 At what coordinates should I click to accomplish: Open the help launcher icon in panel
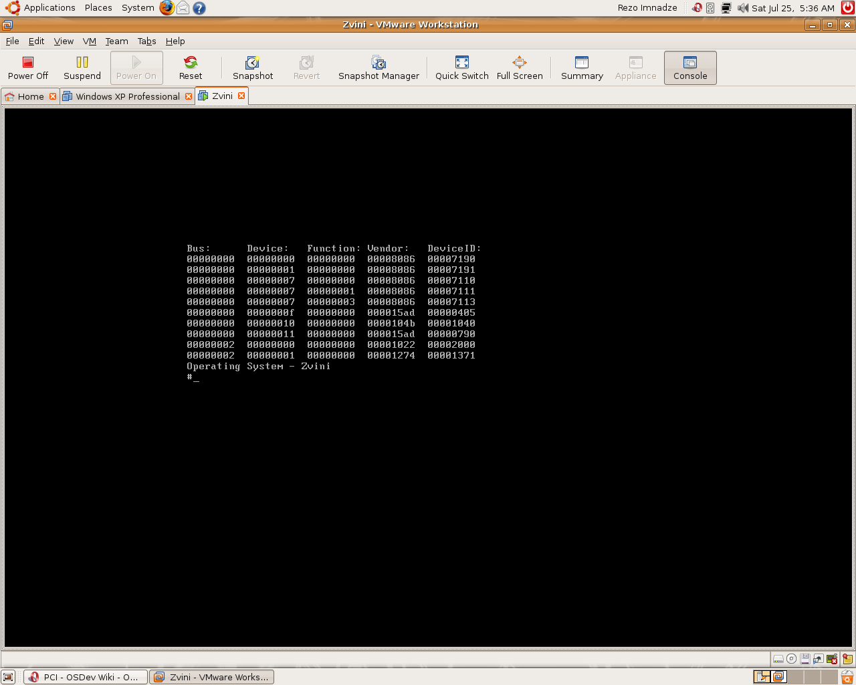coord(199,8)
